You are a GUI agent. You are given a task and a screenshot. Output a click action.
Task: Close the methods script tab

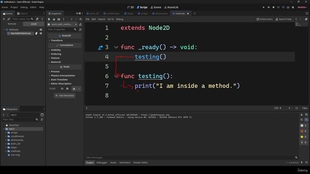coord(188,14)
